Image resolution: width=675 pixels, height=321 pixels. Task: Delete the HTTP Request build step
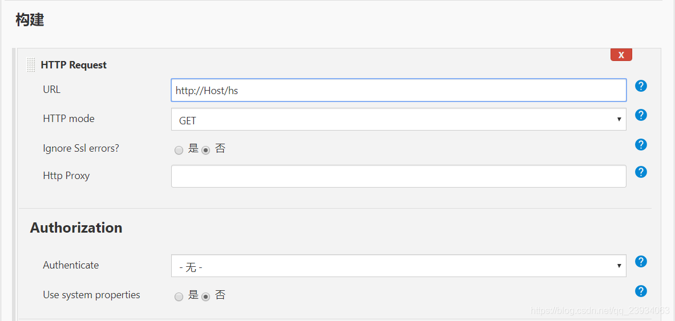point(621,55)
